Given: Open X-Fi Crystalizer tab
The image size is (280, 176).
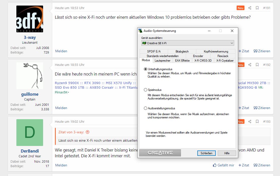Looking at the screenshot, I should 225,61.
